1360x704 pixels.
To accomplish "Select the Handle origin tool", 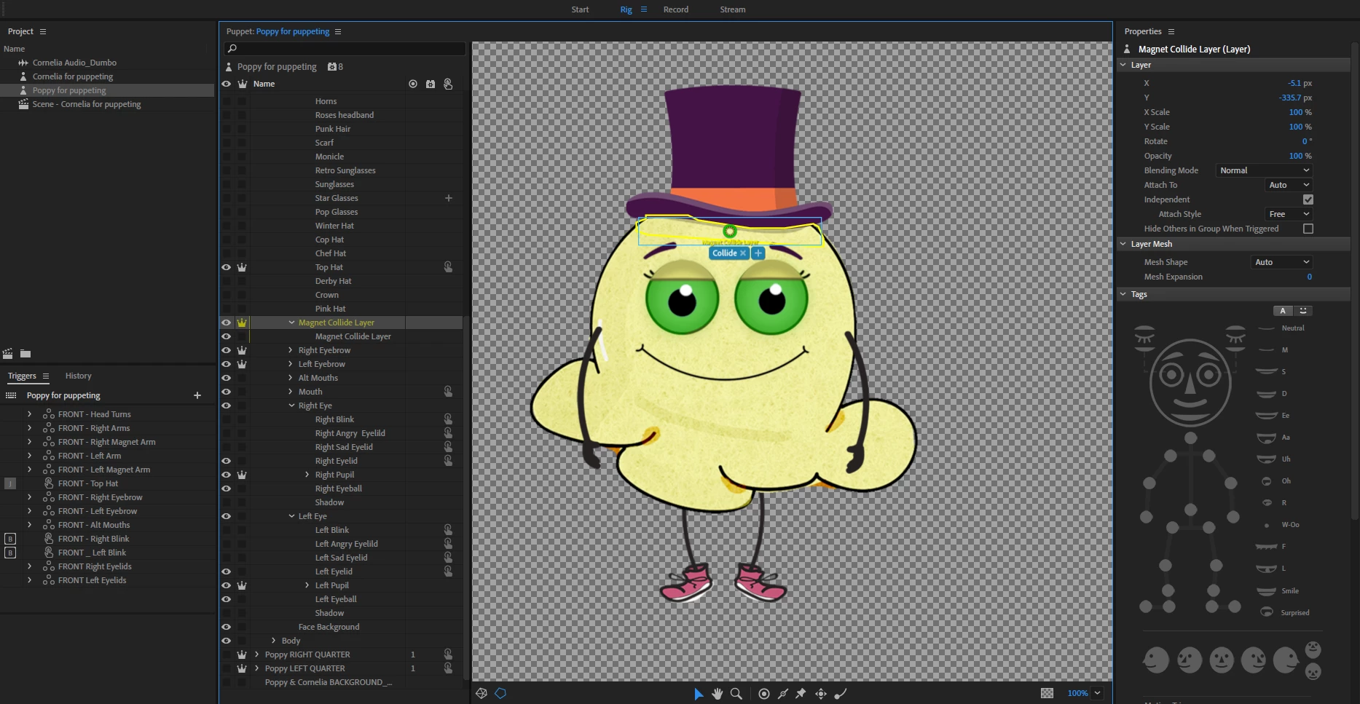I will coord(764,694).
